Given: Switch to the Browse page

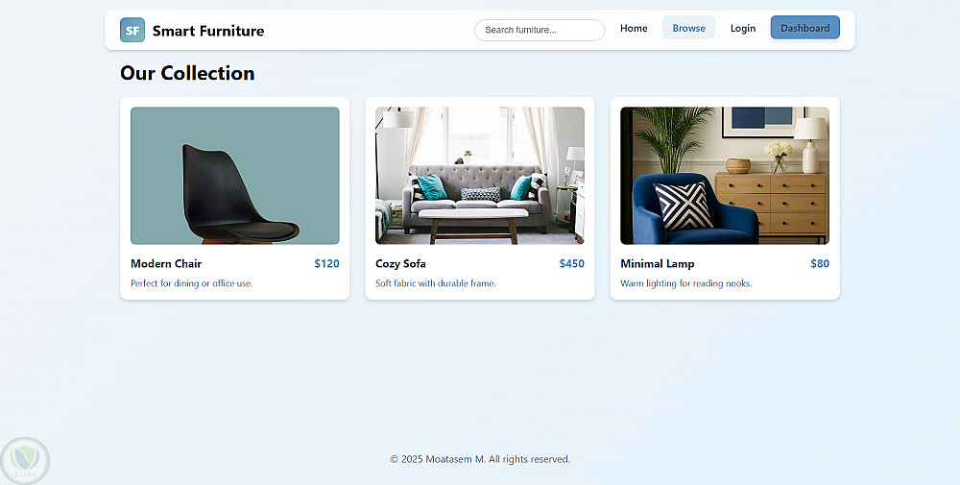Looking at the screenshot, I should coord(688,28).
